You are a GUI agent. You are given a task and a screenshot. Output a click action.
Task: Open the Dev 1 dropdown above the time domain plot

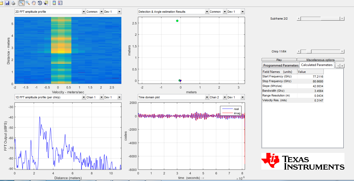coord(236,97)
